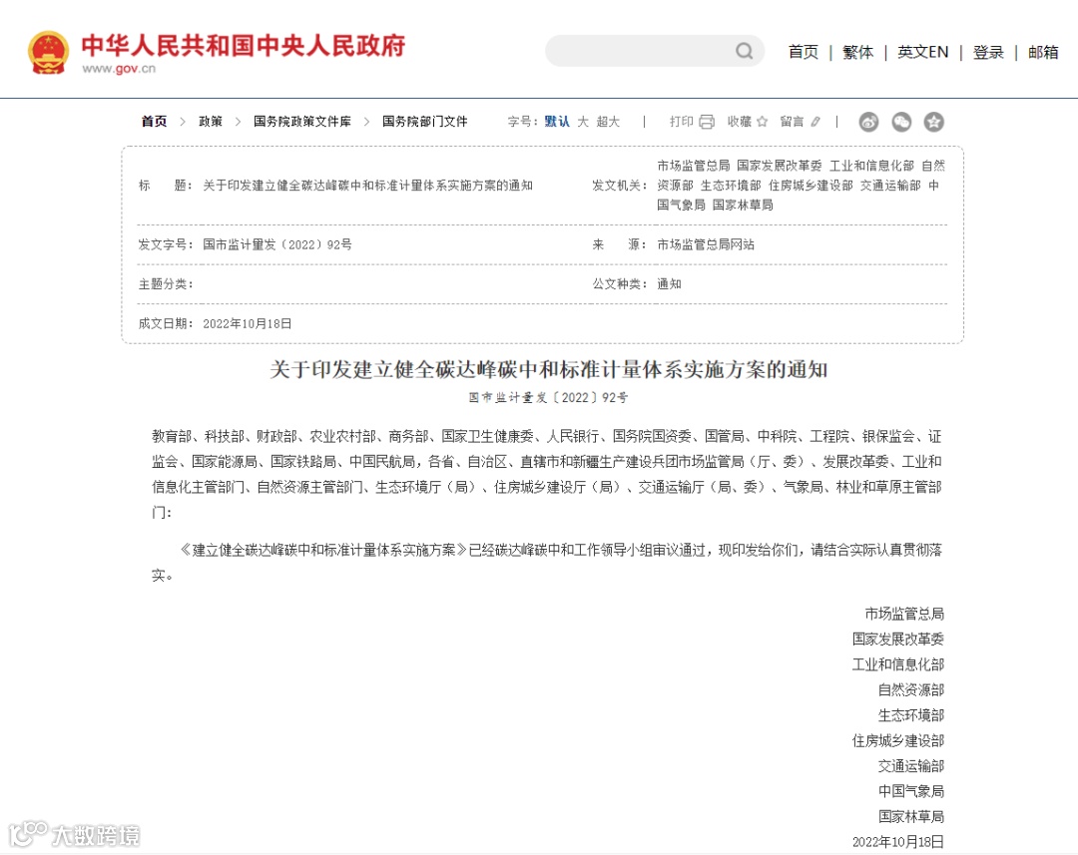Share to Weibo icon
The width and height of the screenshot is (1078, 855).
pos(869,122)
